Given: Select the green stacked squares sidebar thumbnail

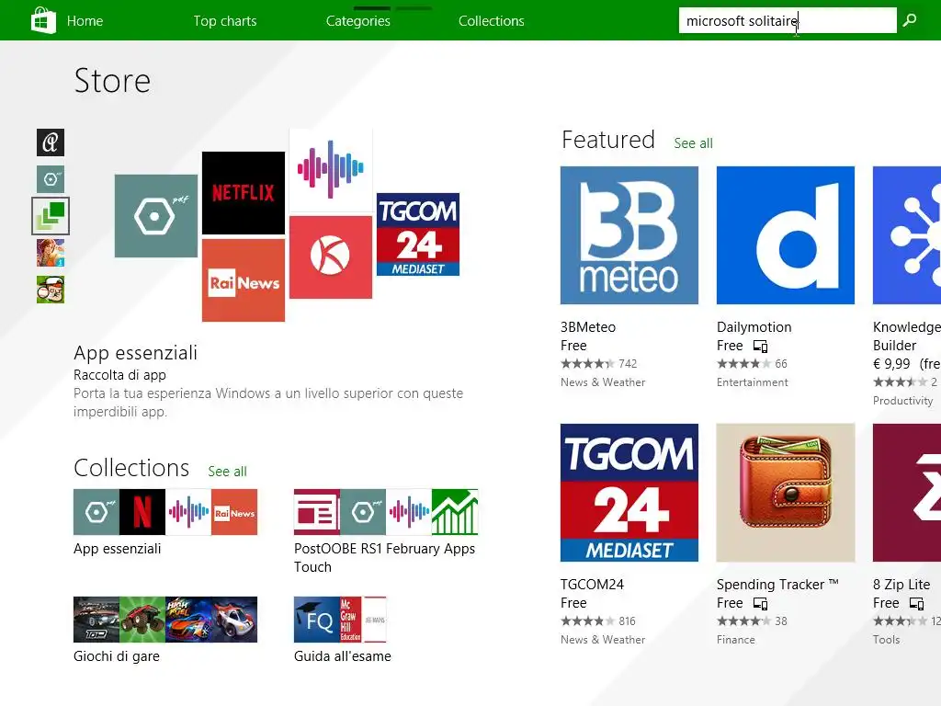Looking at the screenshot, I should pos(51,215).
